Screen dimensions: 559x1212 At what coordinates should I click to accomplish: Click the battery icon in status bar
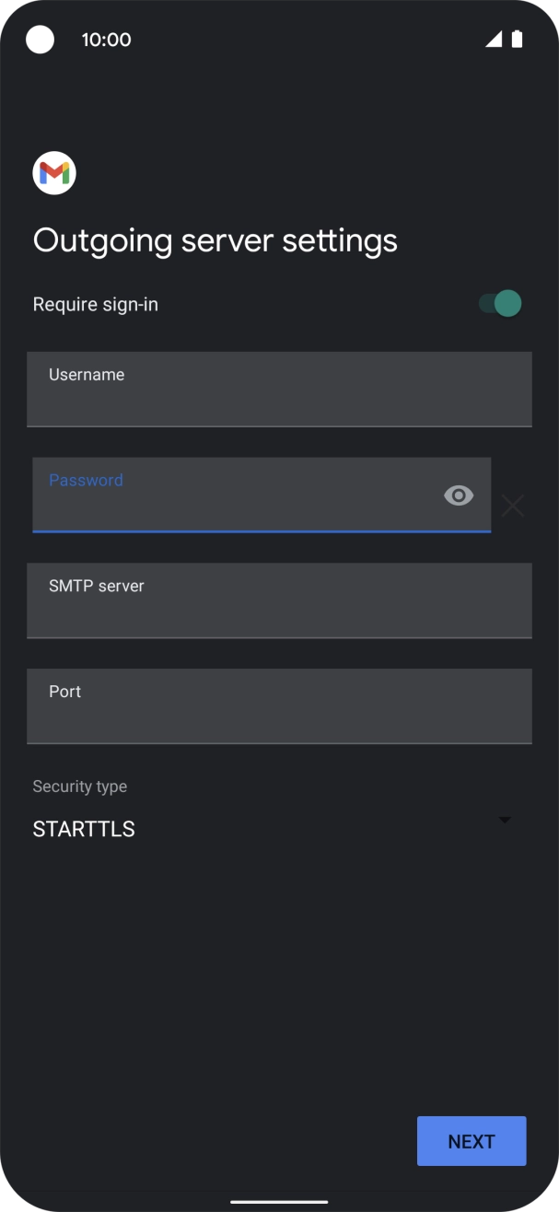click(x=516, y=40)
